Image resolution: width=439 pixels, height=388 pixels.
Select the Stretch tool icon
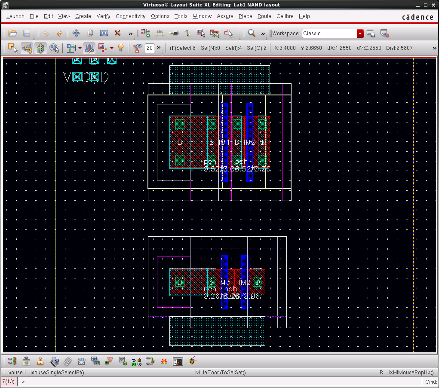tap(104, 33)
